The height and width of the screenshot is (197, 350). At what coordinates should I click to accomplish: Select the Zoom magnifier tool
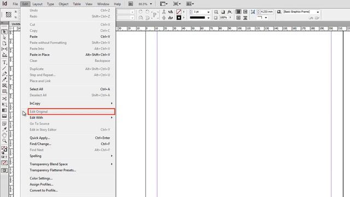click(x=4, y=141)
